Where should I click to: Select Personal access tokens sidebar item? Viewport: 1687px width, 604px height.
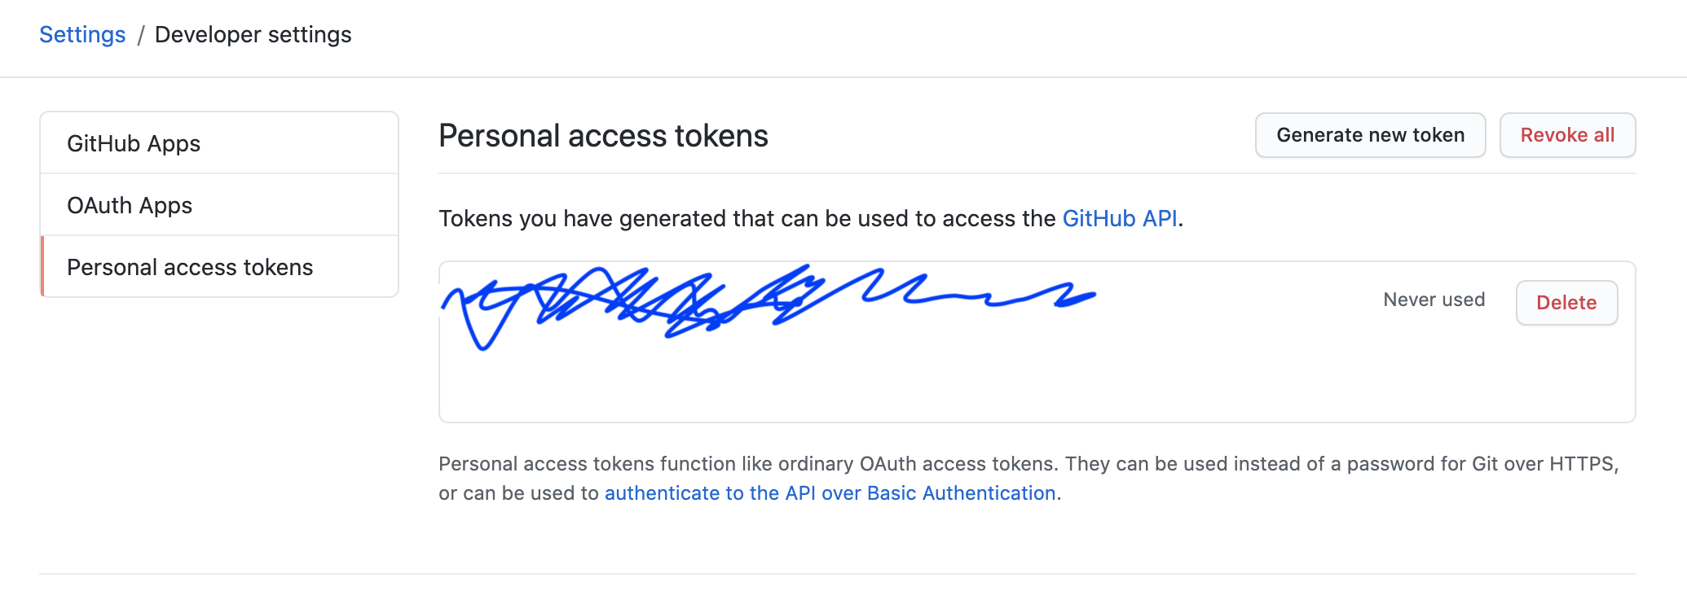[x=190, y=267]
